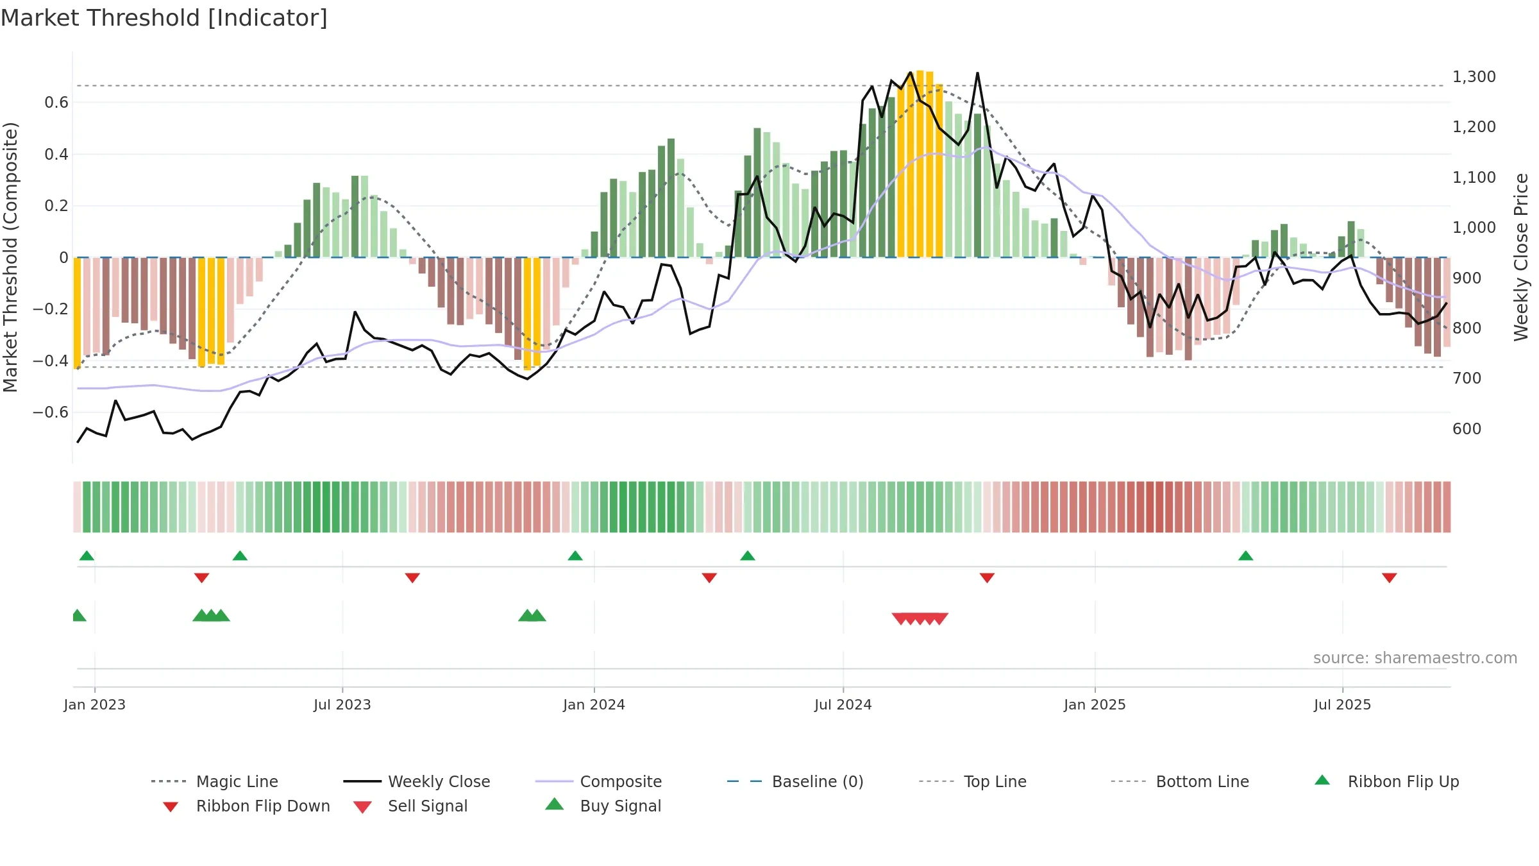This screenshot has height=866, width=1539.
Task: Click the Ribbon Flip Up legend triangle
Action: [x=1322, y=780]
